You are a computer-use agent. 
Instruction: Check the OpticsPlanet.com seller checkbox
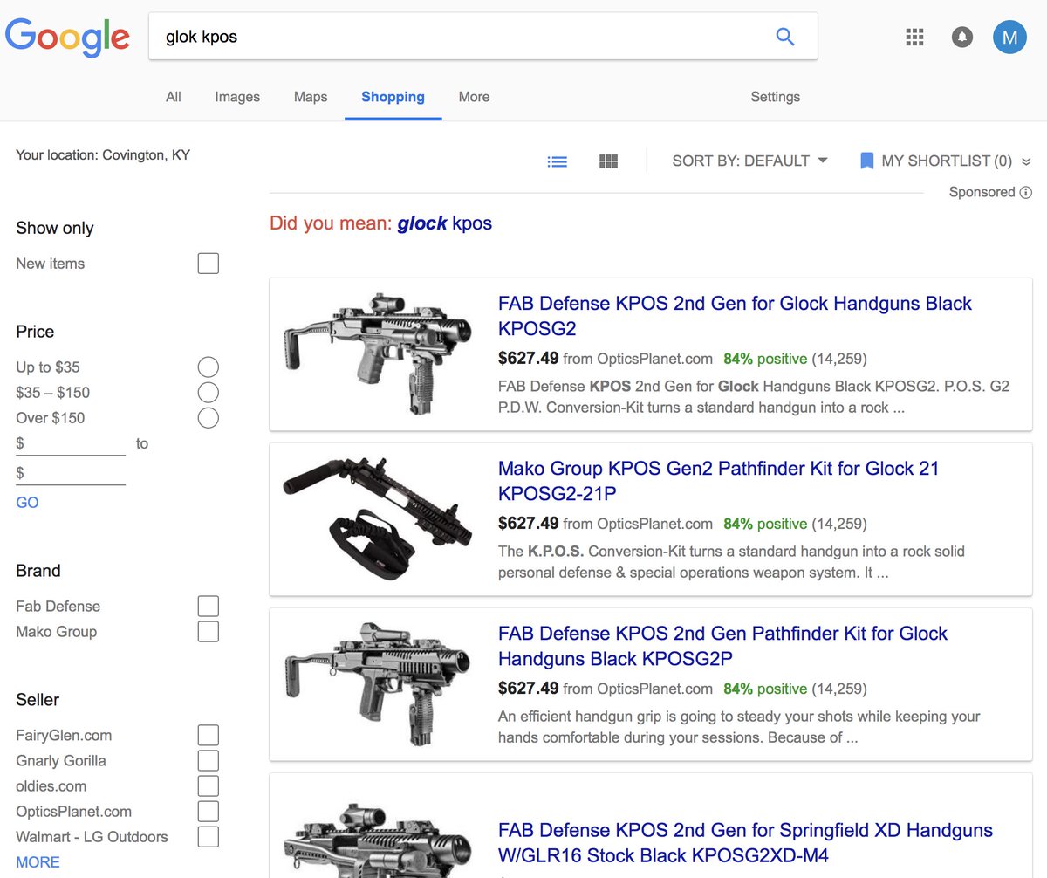coord(208,812)
